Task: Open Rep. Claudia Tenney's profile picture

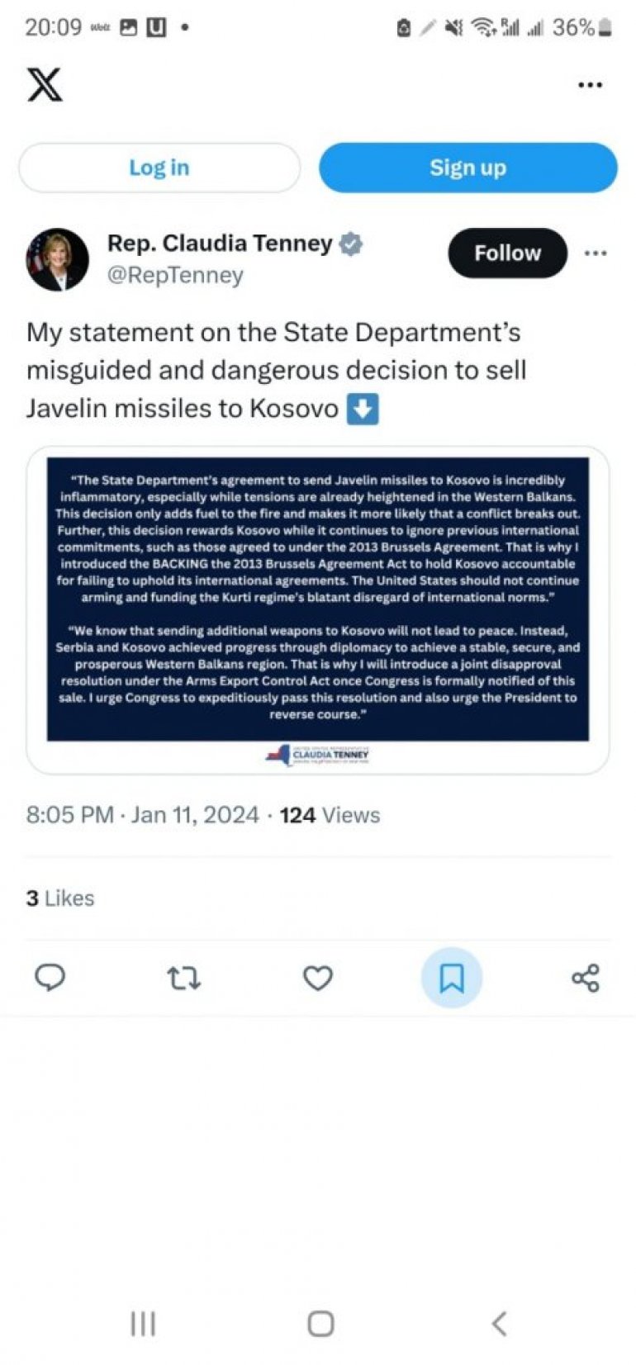Action: pos(58,259)
